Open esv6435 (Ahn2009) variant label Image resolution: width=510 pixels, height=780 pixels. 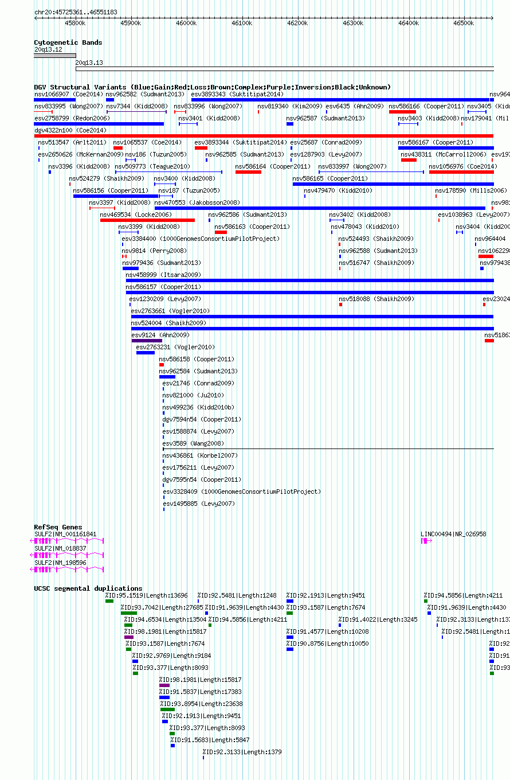tap(354, 106)
